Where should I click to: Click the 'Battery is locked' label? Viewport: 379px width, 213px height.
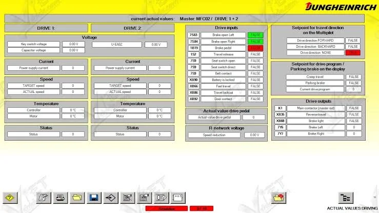(x=223, y=80)
